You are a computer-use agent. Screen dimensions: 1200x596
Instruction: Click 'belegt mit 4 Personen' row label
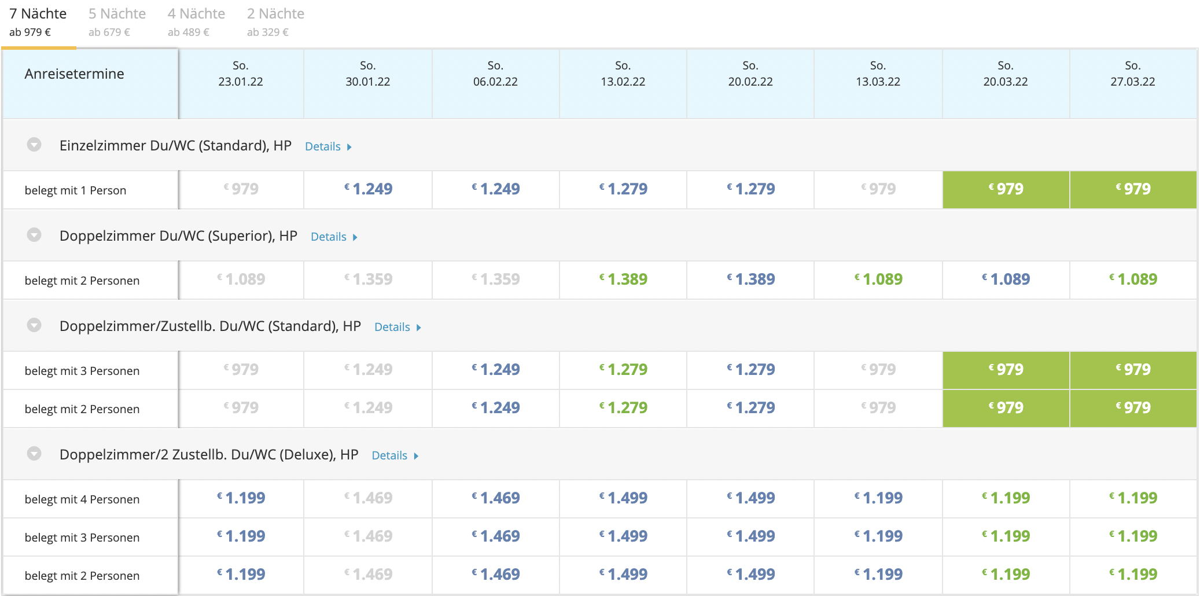click(82, 499)
